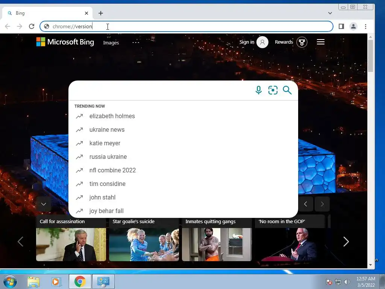
Task: Click the Chrome reload page icon
Action: pos(32,26)
